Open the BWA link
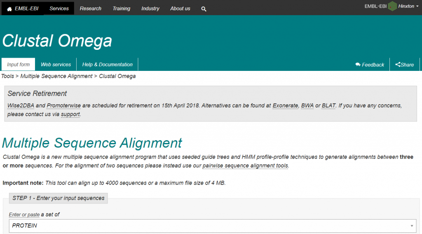This screenshot has width=422, height=234. pos(307,105)
